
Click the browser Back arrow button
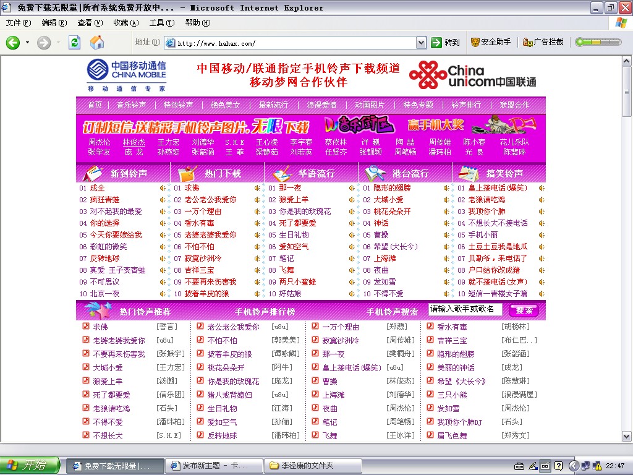coord(13,43)
